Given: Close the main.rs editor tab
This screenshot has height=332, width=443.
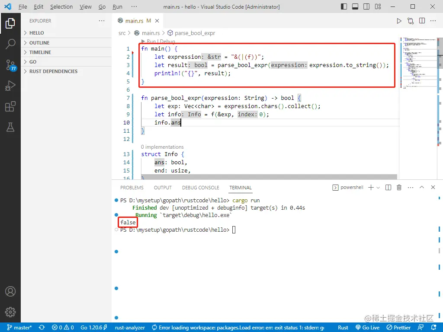Looking at the screenshot, I should (157, 21).
